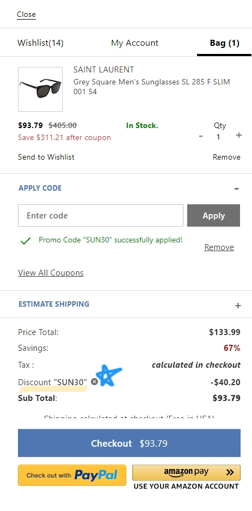Apply the entered promo code

tap(213, 215)
